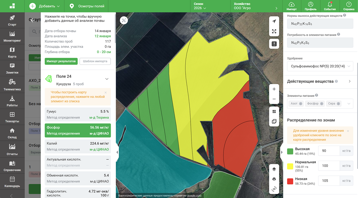
Task: Select the Гидролитич. кислотн. row
Action: coord(78,193)
